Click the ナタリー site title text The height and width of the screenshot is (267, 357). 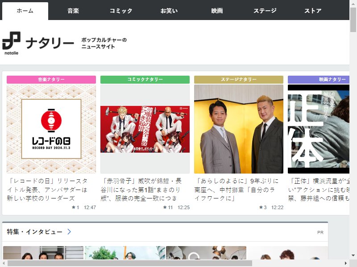[x=50, y=43]
